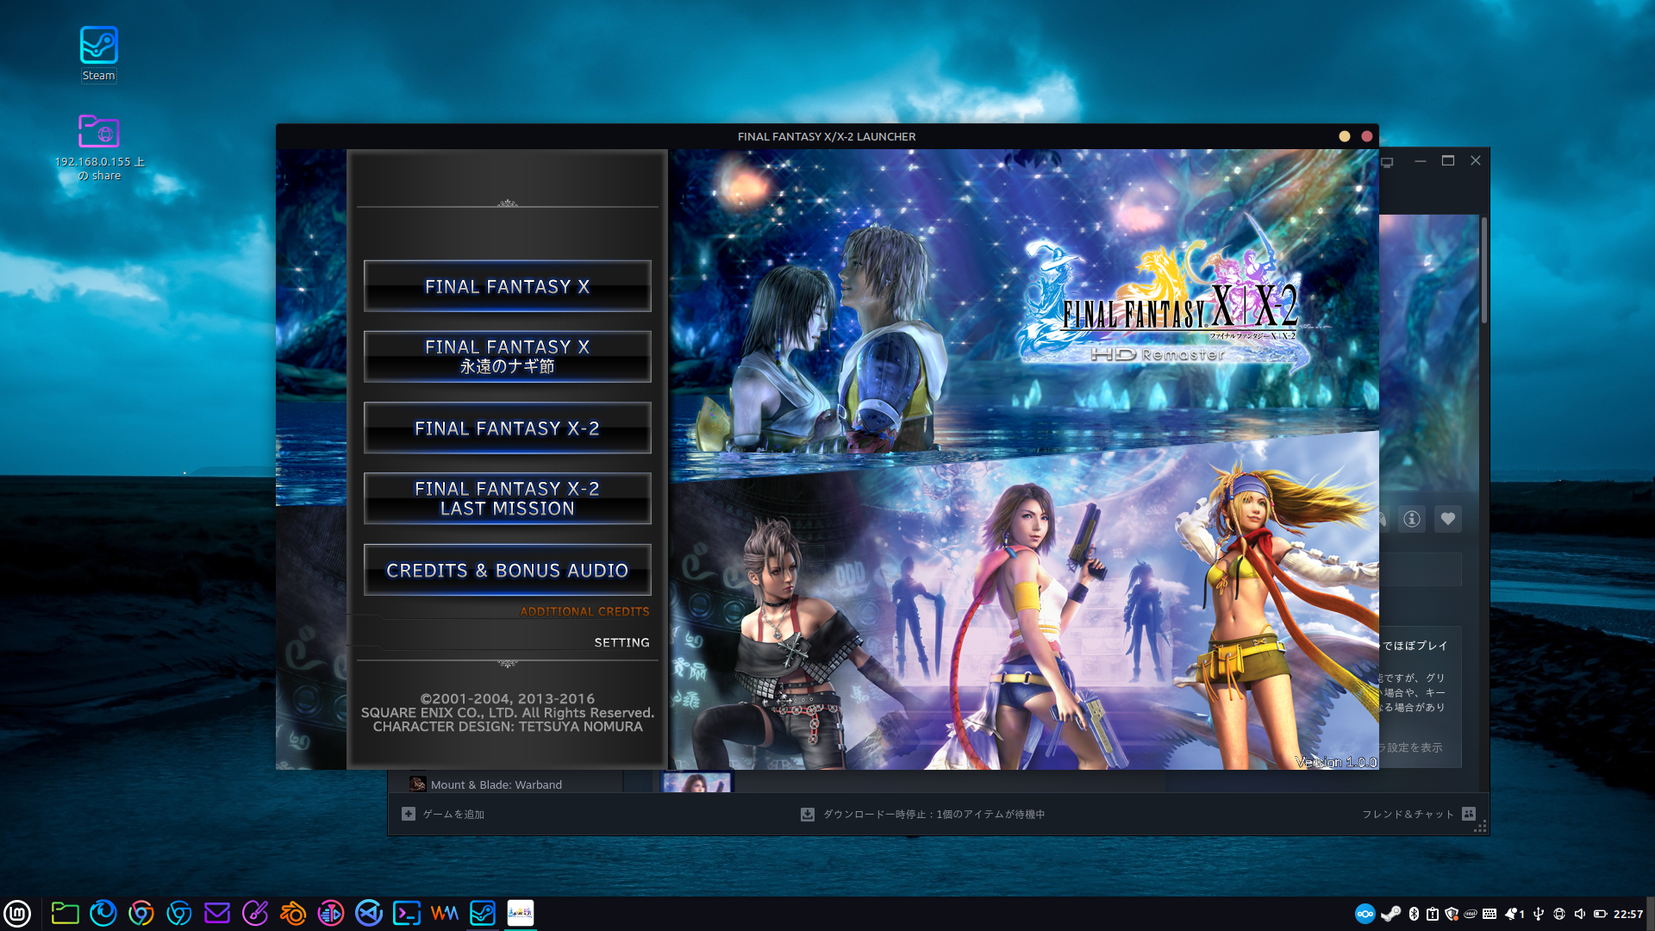Click the info icon in the Steam window

tap(1412, 519)
